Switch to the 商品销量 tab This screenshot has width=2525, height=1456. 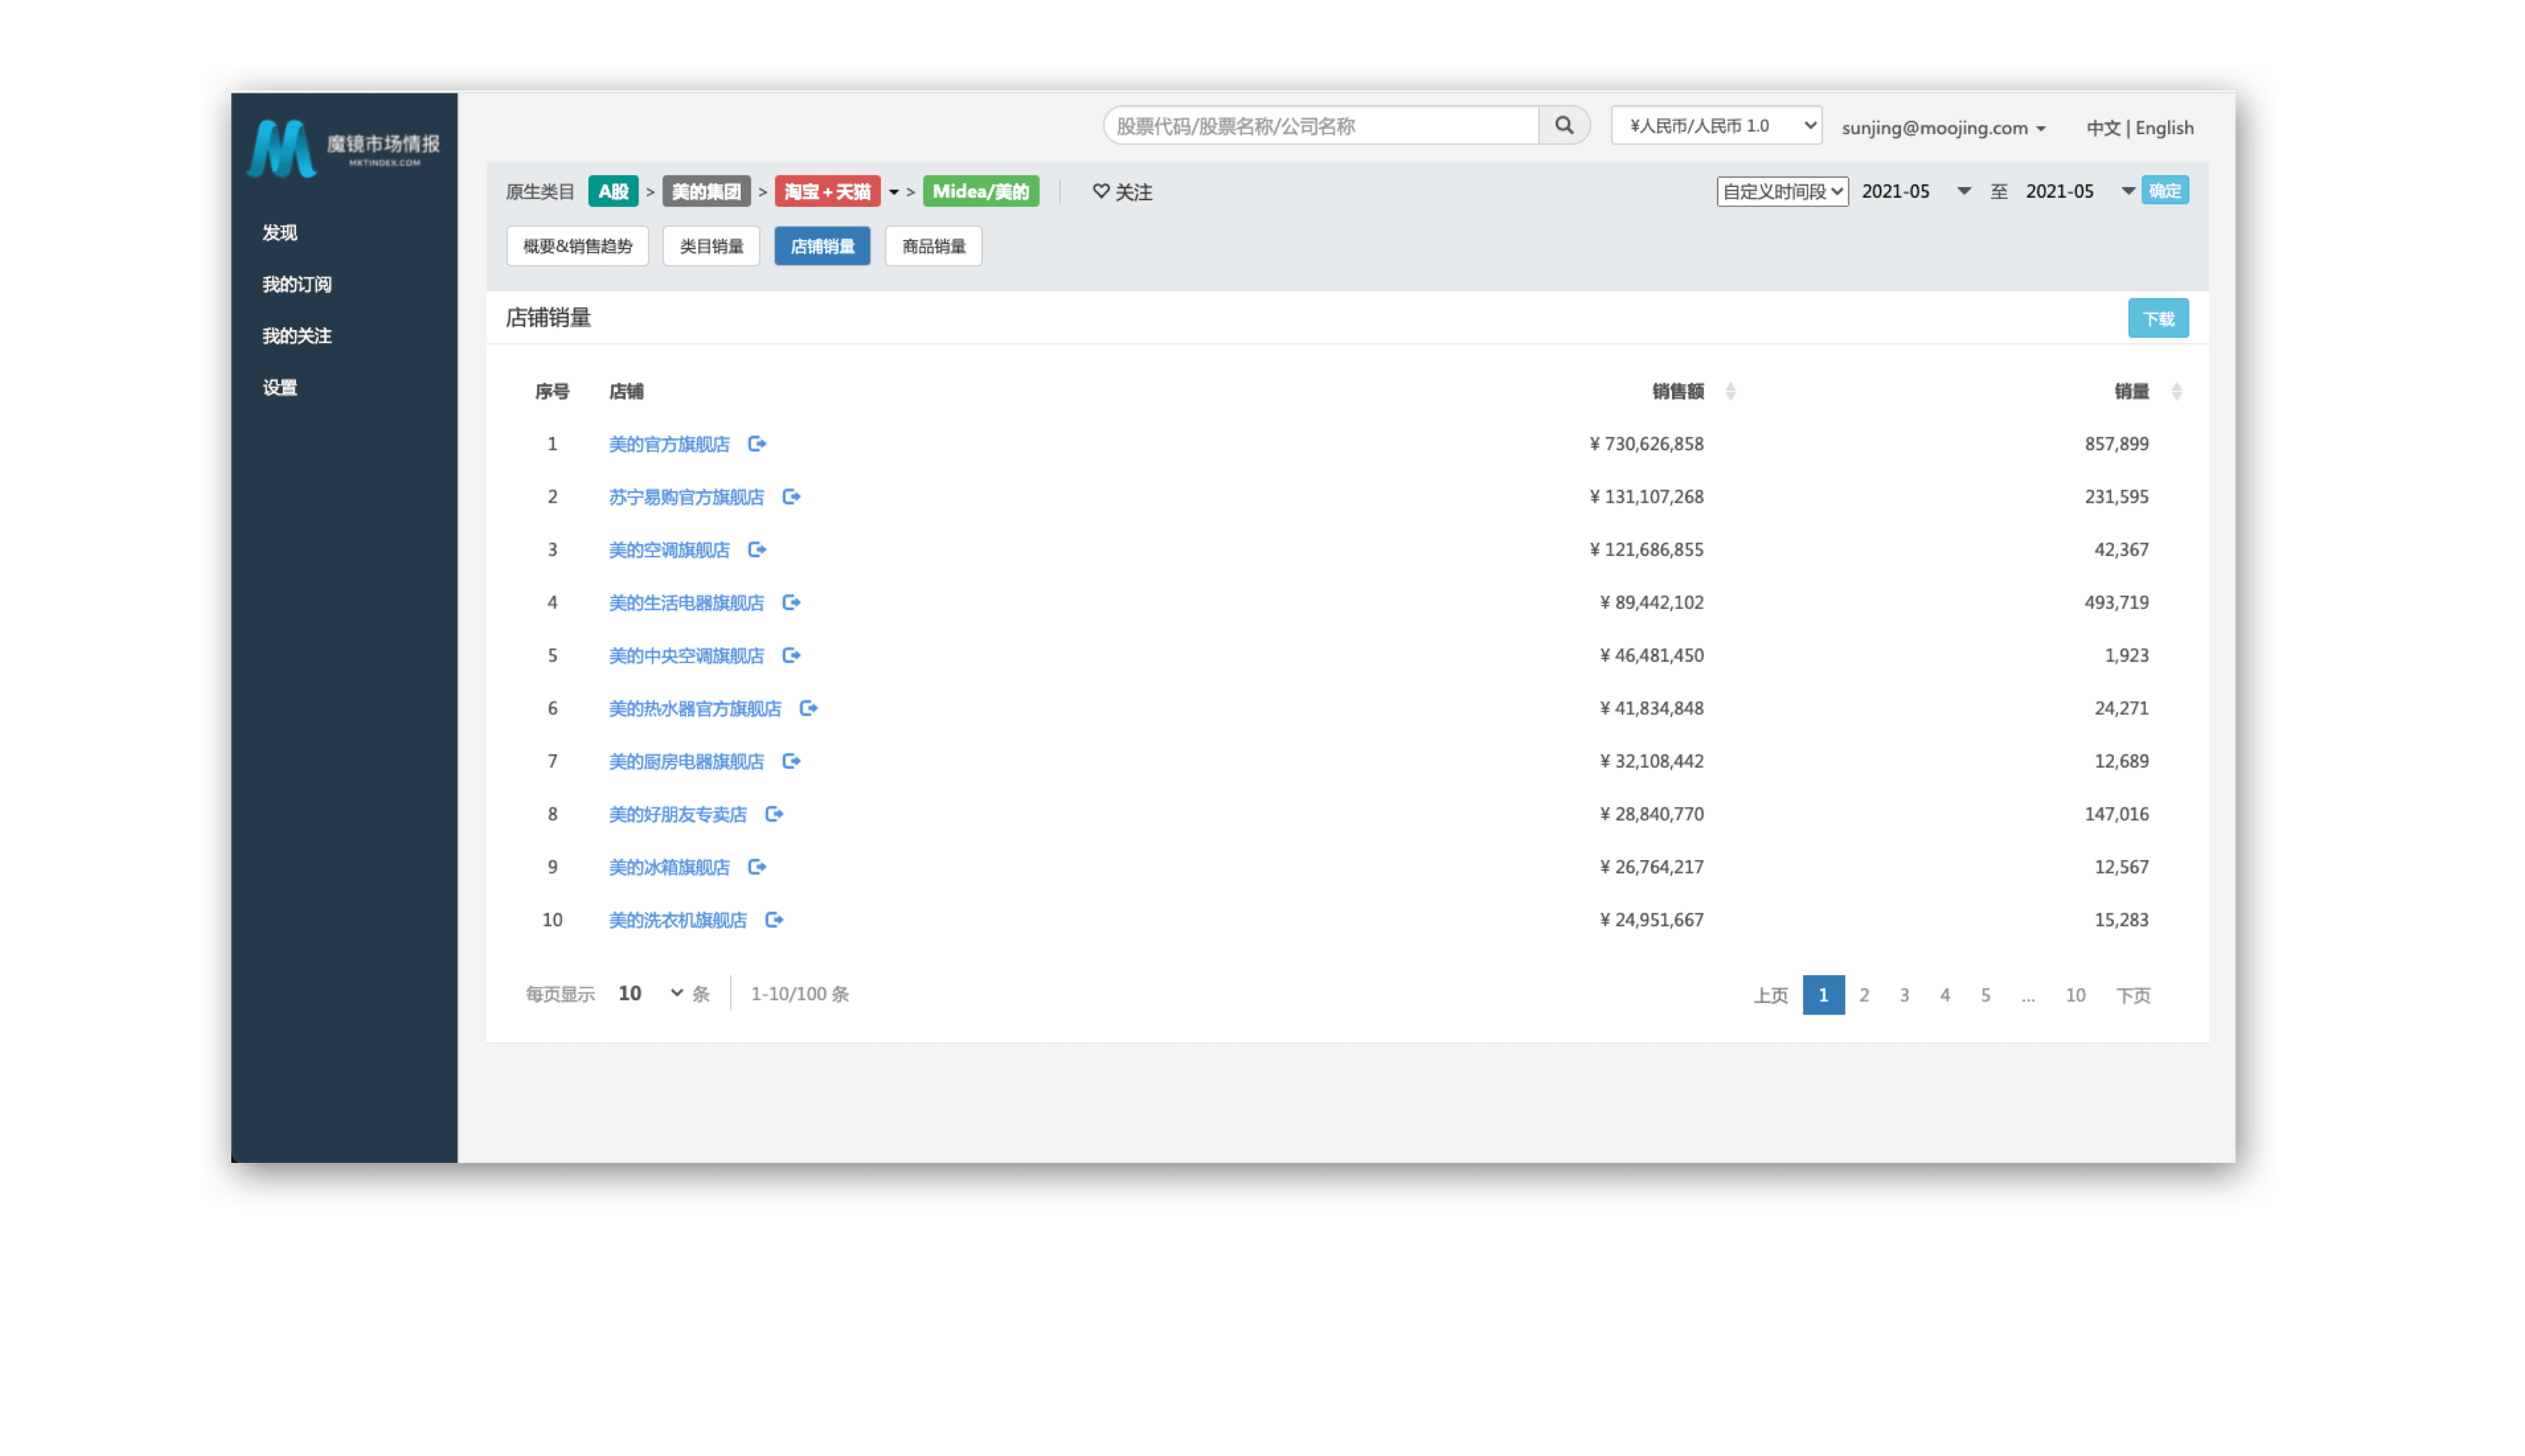tap(932, 247)
